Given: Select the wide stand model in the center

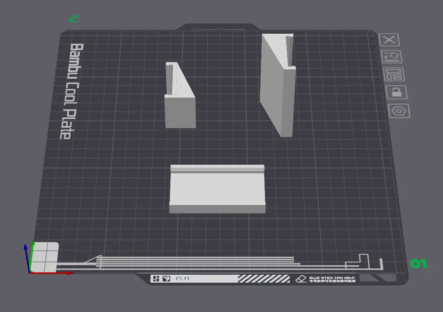Looking at the screenshot, I should (x=218, y=189).
